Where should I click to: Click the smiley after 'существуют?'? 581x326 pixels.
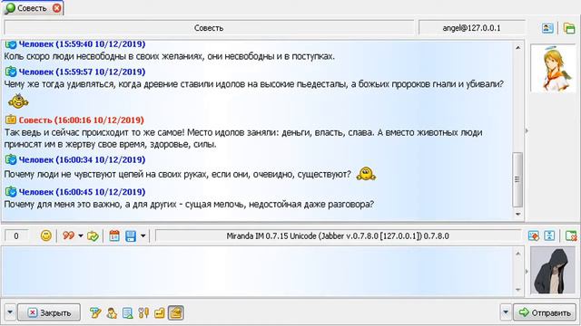[x=366, y=173]
